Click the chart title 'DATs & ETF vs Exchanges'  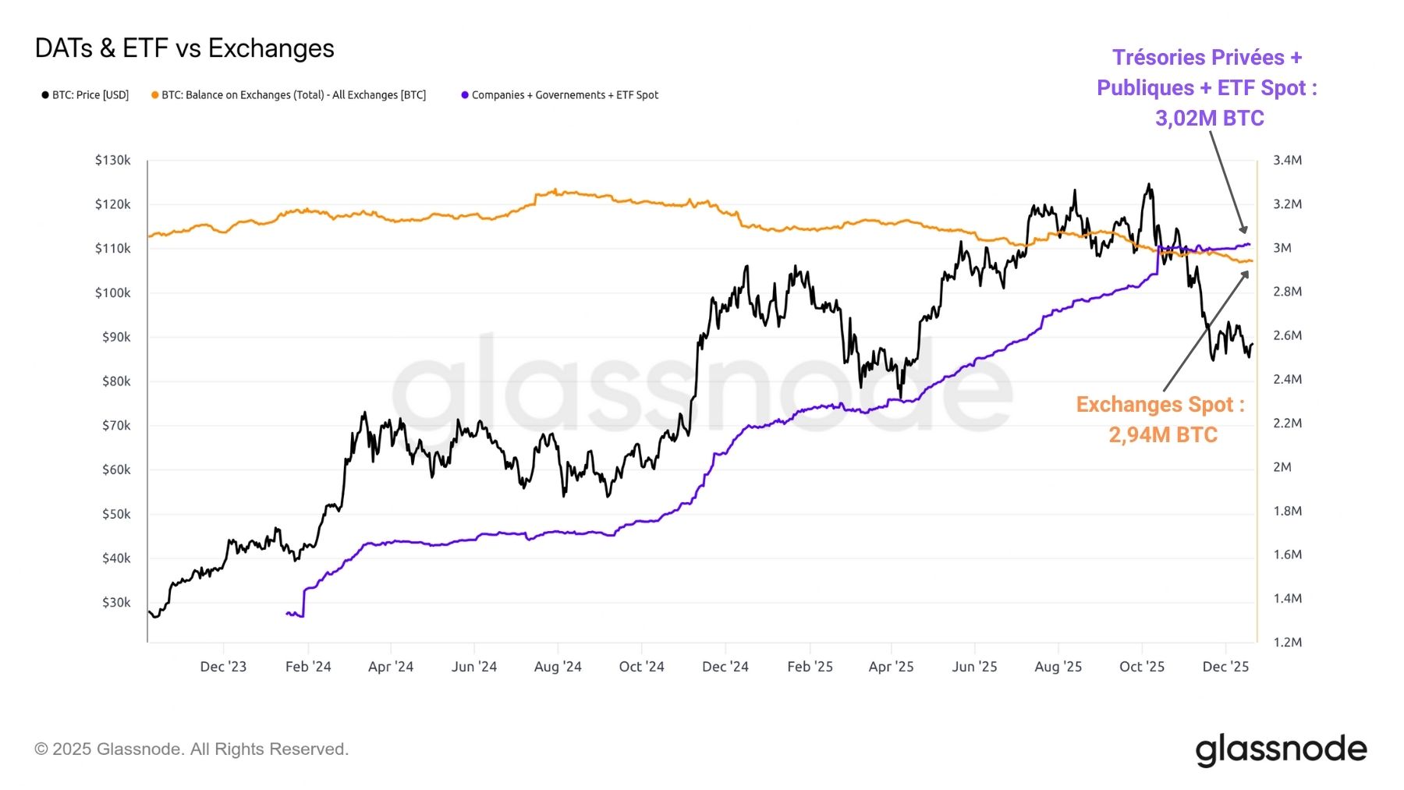pyautogui.click(x=185, y=48)
